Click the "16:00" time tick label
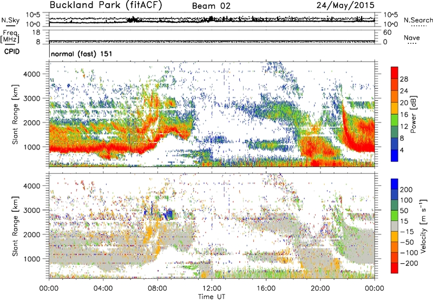Viewport: 433px width, 300px height. coord(266,289)
